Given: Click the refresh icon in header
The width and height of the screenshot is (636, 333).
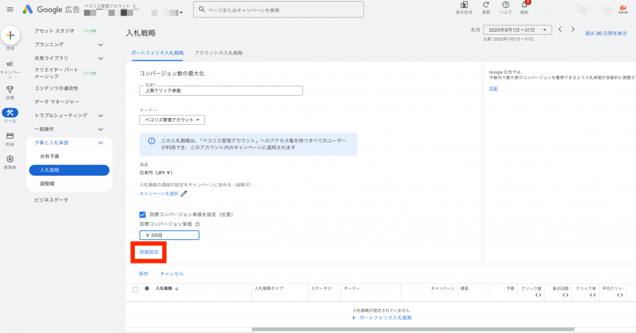Looking at the screenshot, I should (486, 5).
